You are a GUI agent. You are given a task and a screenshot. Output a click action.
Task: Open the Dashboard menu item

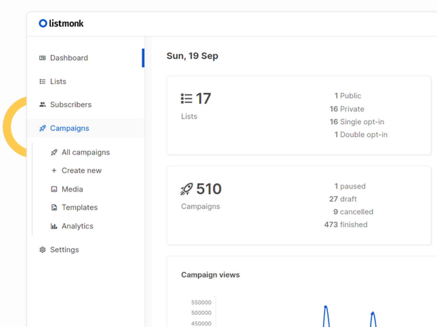click(86, 58)
